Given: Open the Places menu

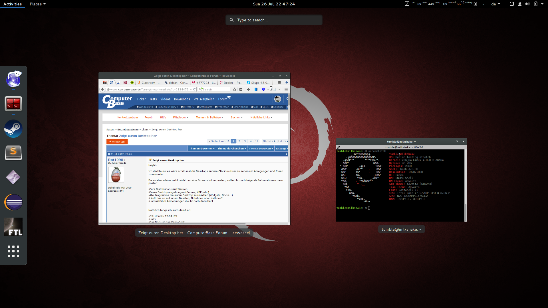Looking at the screenshot, I should click(x=37, y=4).
